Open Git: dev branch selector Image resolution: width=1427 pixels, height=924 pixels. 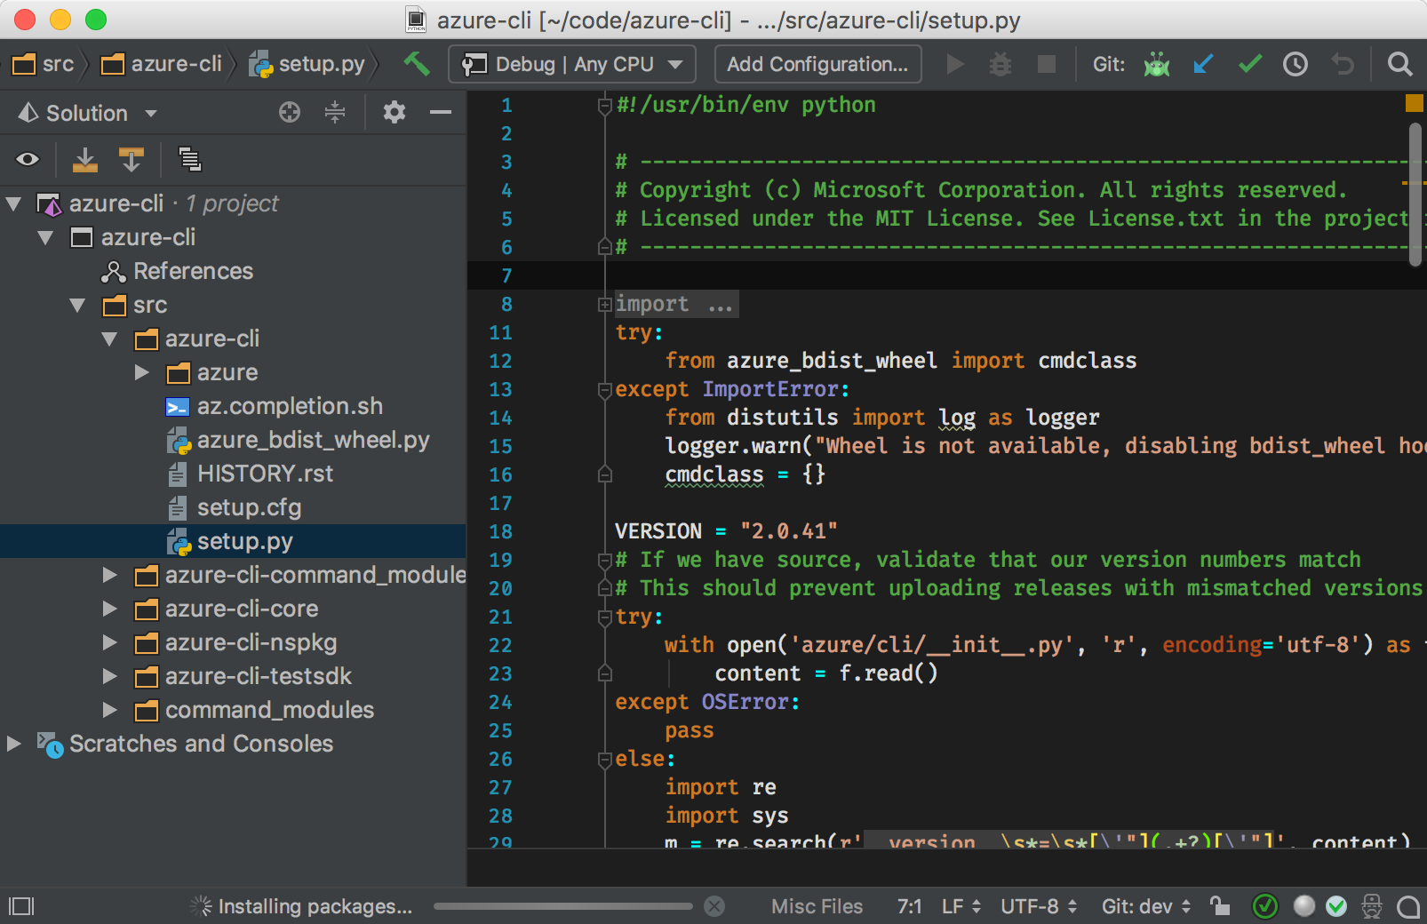tap(1146, 906)
